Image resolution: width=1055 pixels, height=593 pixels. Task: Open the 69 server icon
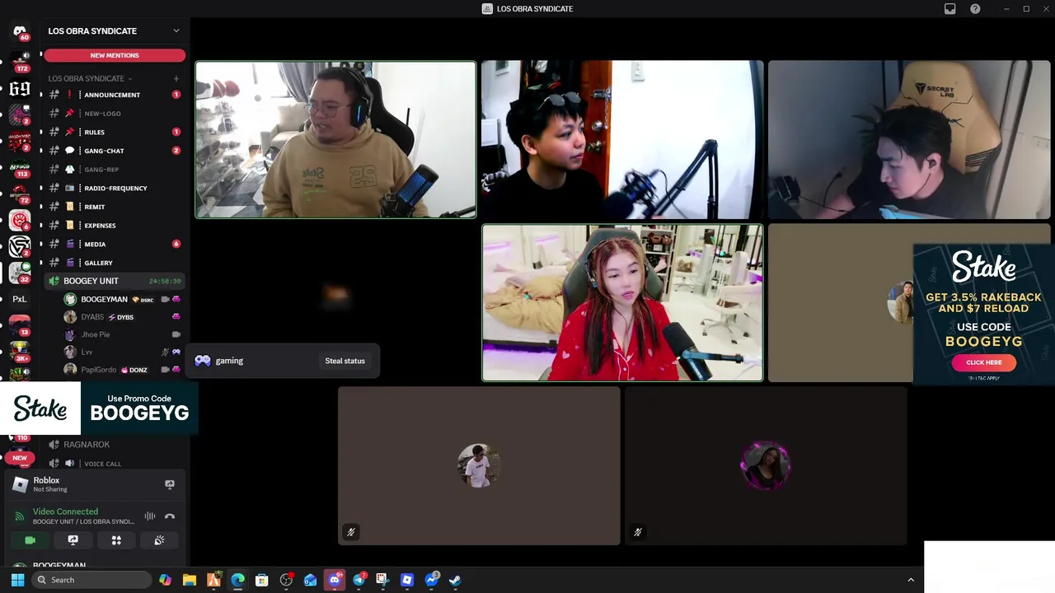coord(20,89)
